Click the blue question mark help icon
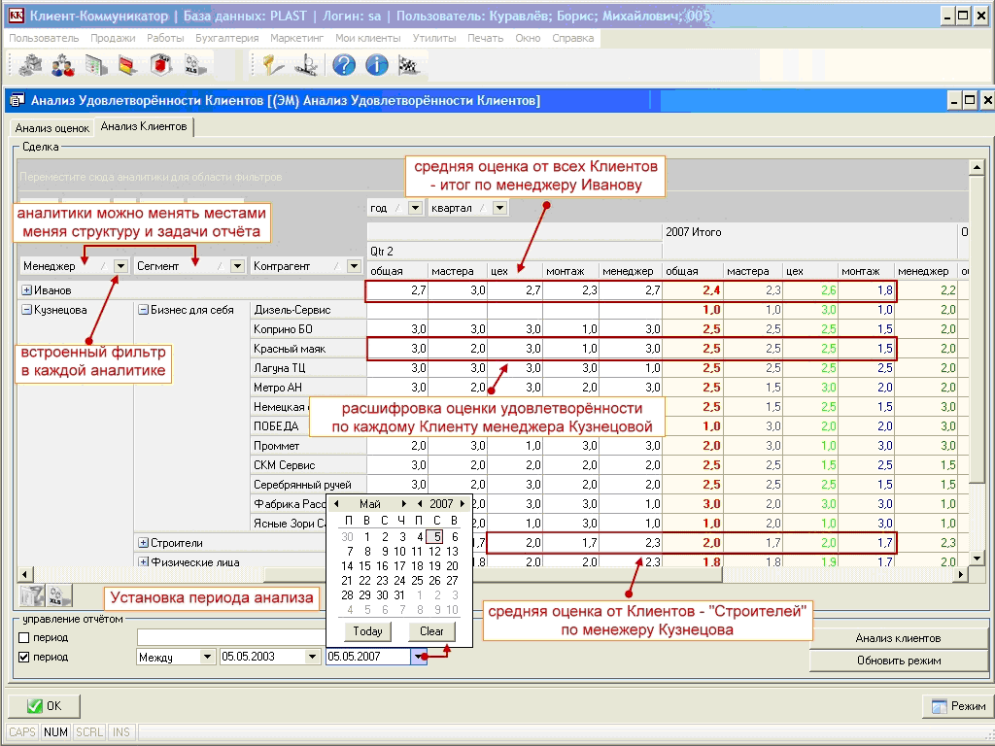This screenshot has width=995, height=746. point(344,65)
